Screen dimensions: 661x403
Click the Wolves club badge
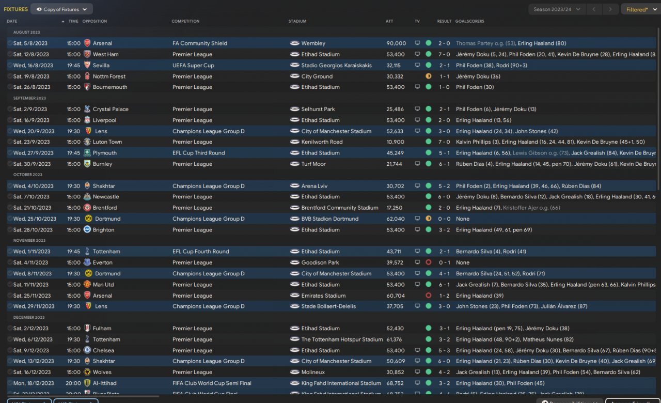(87, 372)
